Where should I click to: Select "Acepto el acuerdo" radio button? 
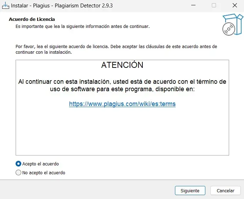(x=18, y=164)
